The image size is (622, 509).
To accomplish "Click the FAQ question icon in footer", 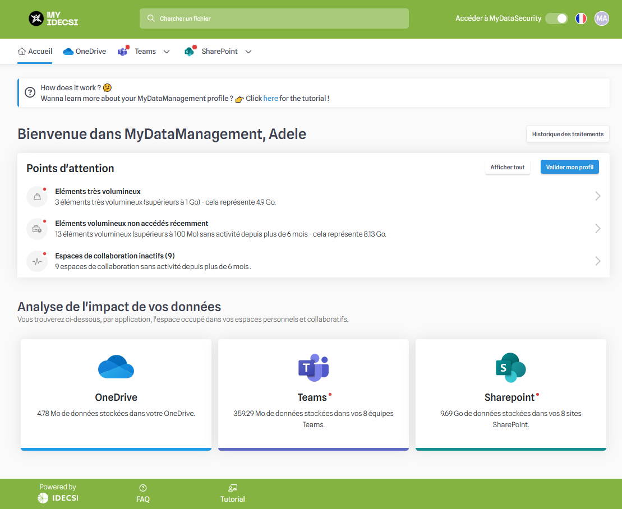I will (143, 488).
